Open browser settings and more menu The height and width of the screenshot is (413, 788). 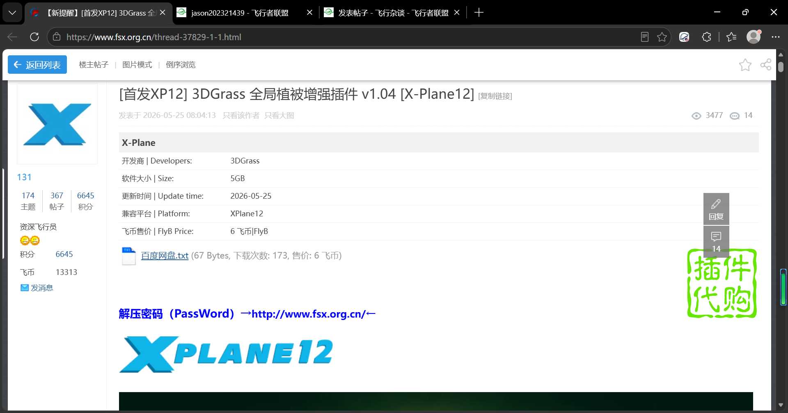[775, 37]
